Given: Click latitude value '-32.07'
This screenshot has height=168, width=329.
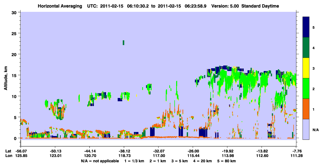Looking at the screenshot, I should click(x=158, y=151).
